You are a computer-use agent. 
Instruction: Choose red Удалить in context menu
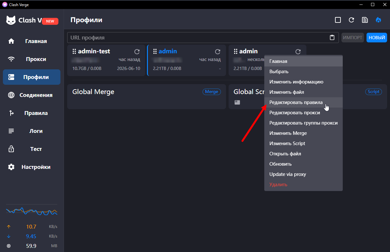304,185
